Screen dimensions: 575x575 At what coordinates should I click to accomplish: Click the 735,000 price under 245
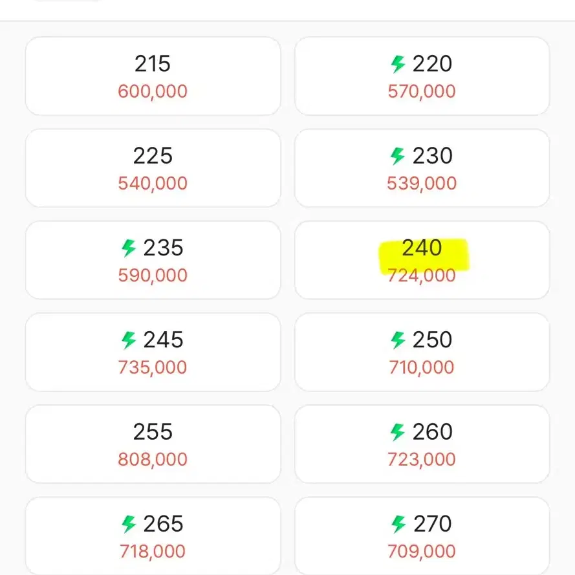tap(153, 367)
